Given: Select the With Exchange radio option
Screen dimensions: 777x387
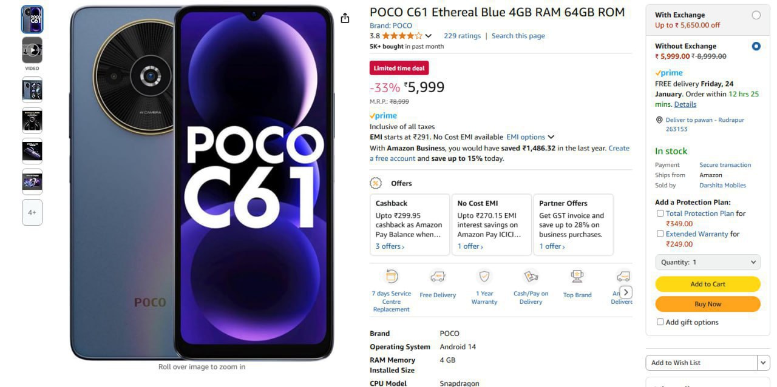Looking at the screenshot, I should (x=756, y=15).
